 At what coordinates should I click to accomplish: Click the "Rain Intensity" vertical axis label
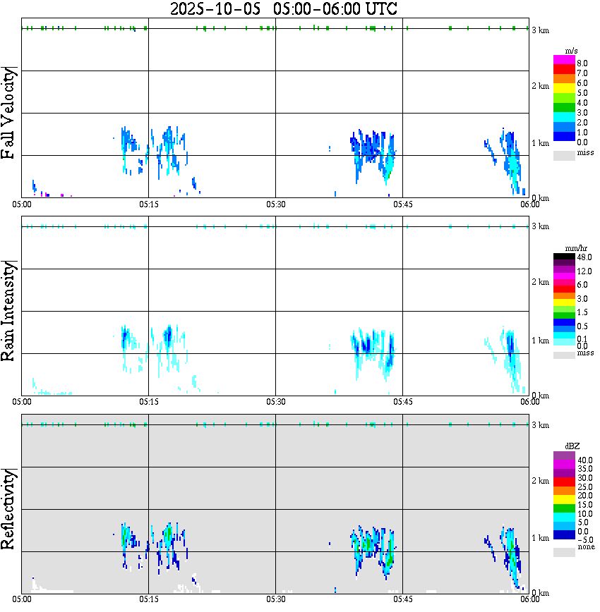[x=8, y=311]
